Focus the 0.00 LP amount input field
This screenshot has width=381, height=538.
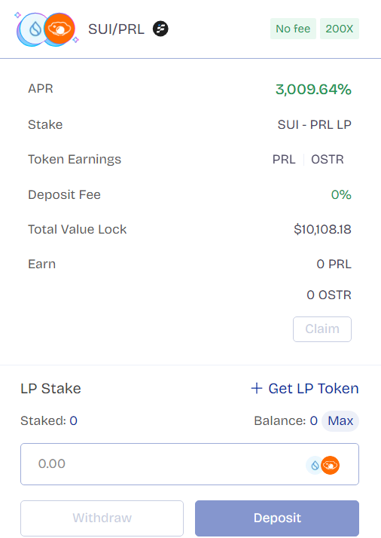point(190,464)
